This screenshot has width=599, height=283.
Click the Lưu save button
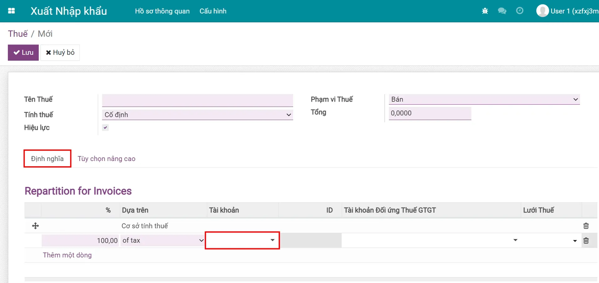pos(23,52)
